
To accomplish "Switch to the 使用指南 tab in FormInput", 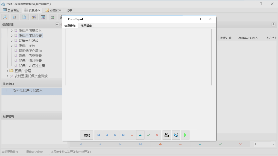I will [86, 25].
